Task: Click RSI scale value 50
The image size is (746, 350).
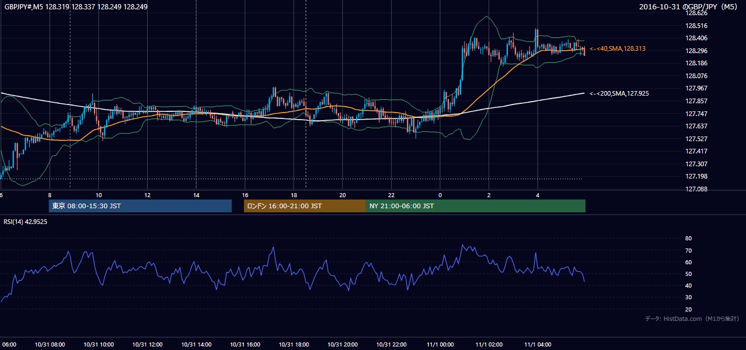Action: click(x=688, y=274)
